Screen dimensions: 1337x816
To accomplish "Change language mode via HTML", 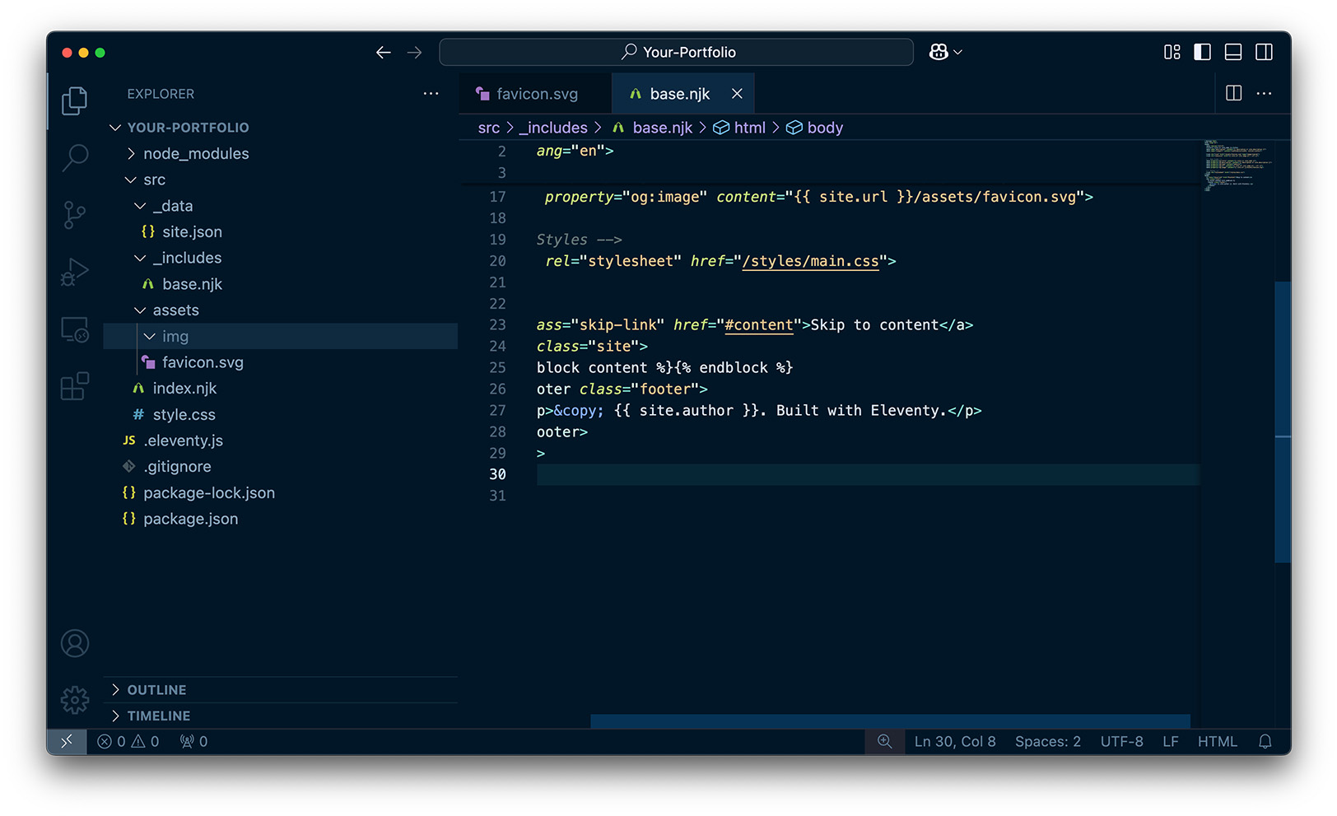I will [1217, 741].
